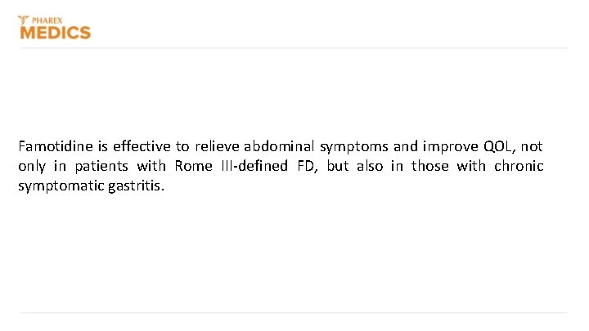Click the word chronic
This screenshot has width=589, height=331.
coord(519,165)
